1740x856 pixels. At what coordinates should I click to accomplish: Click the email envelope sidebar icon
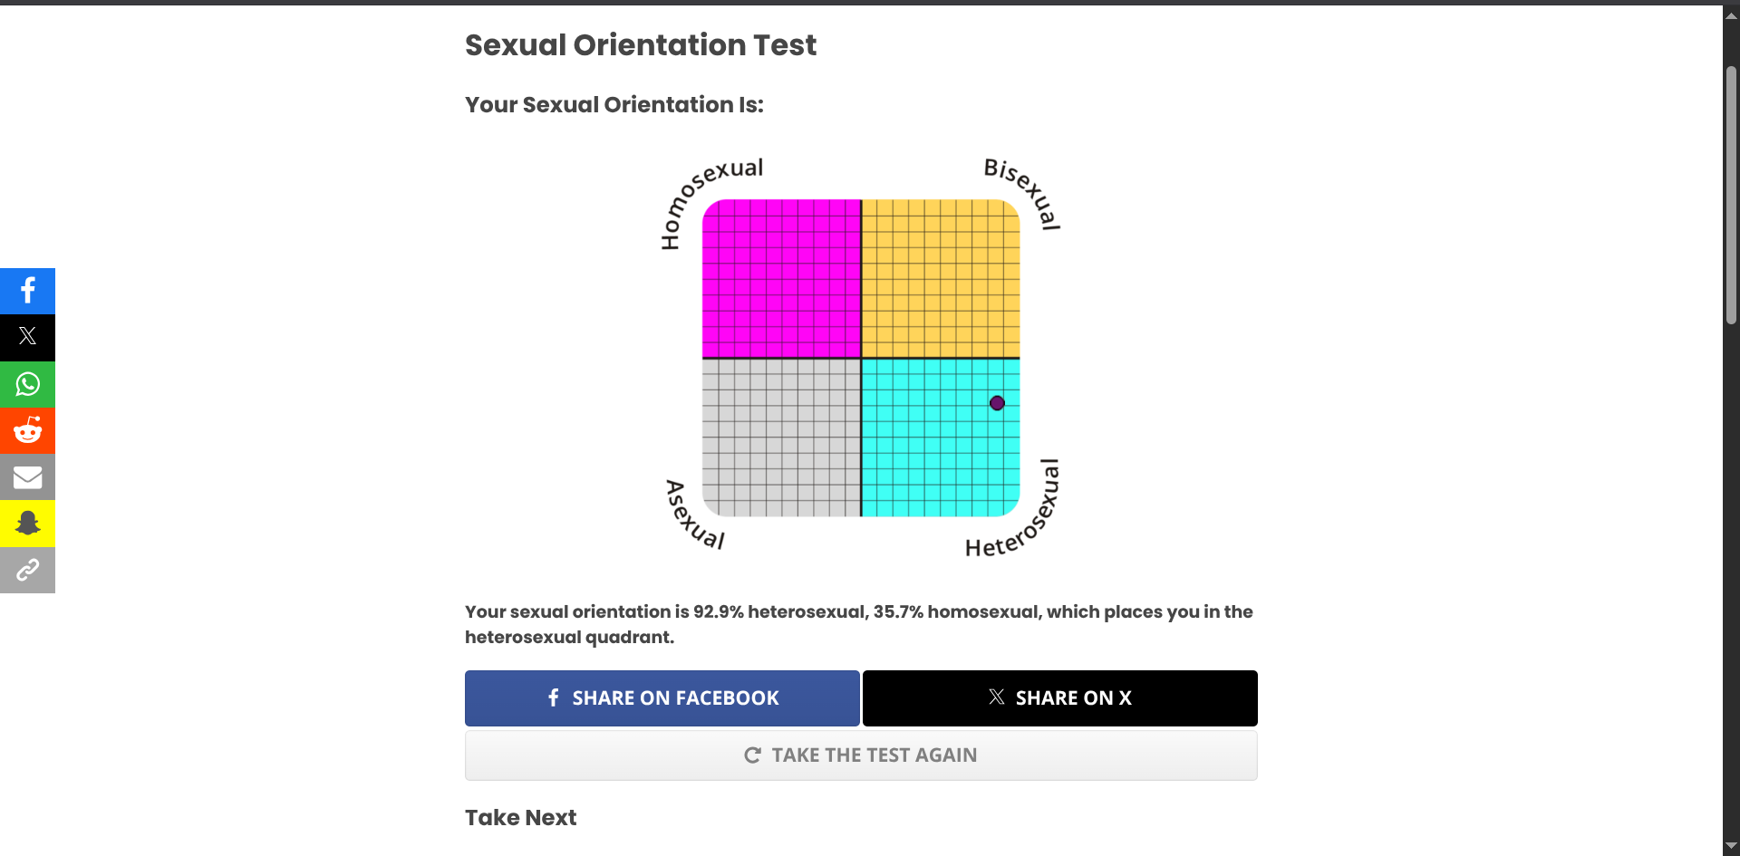pos(27,477)
